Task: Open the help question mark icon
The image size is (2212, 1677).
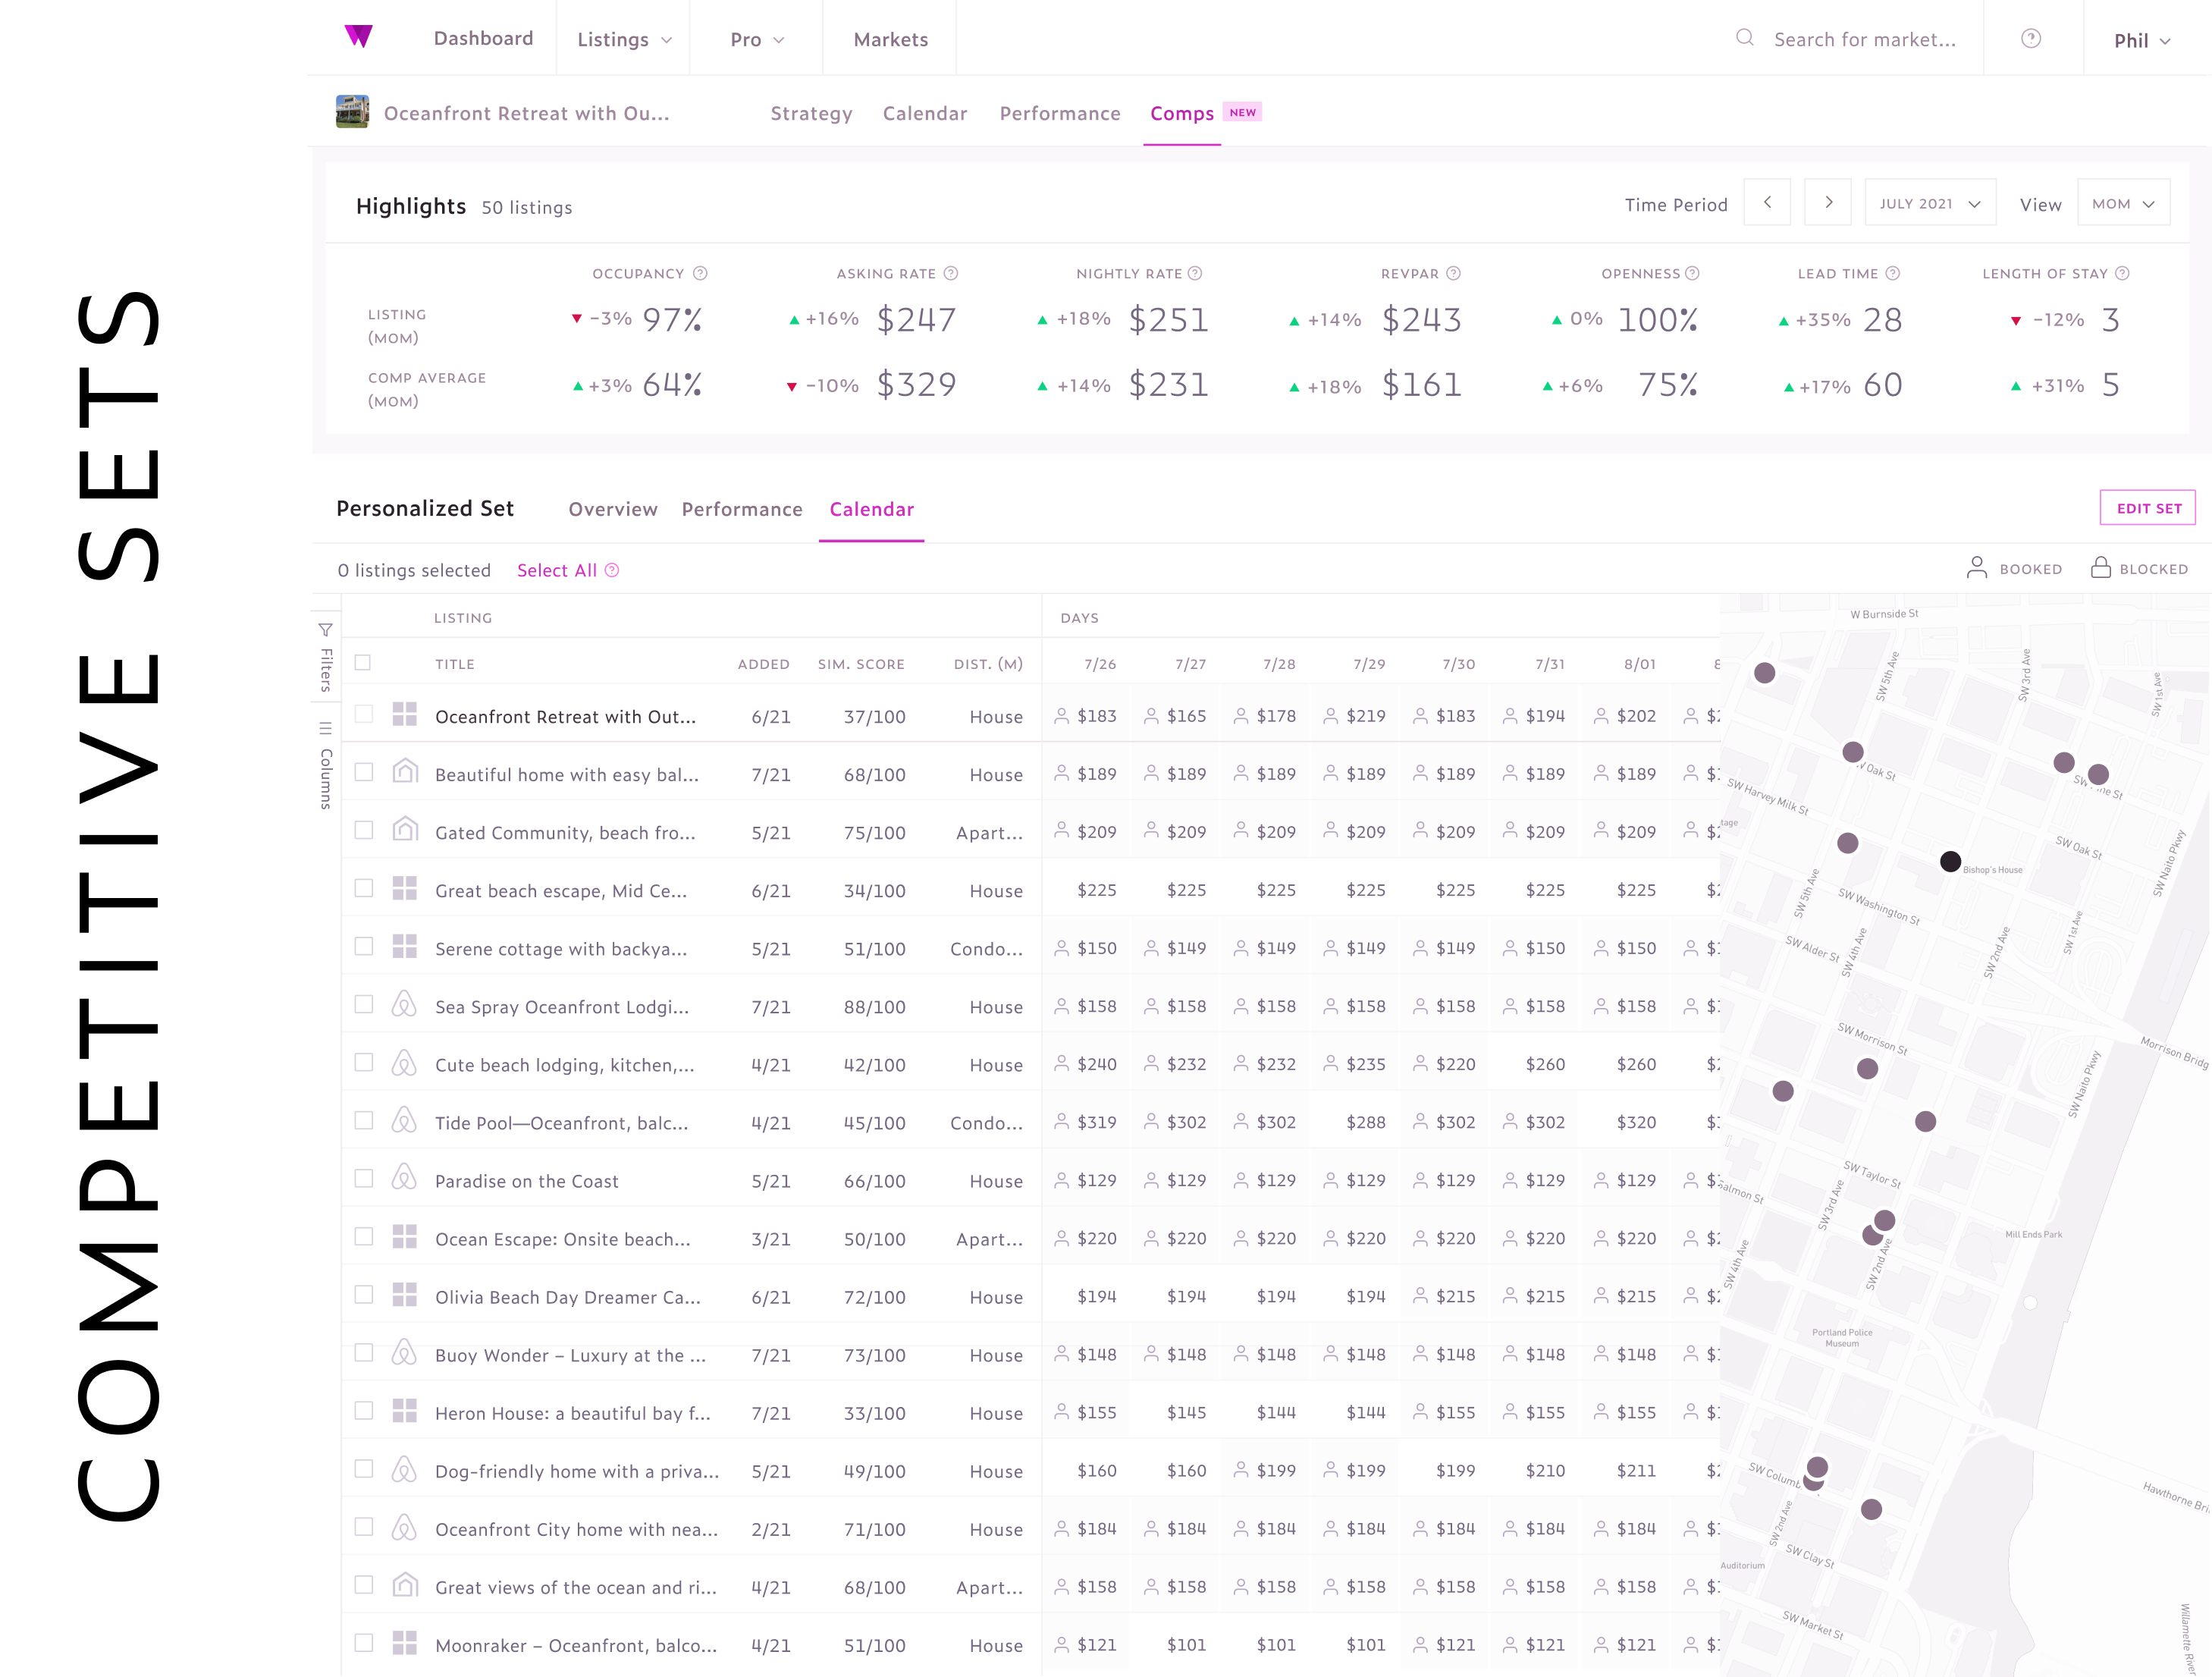Action: (2030, 38)
